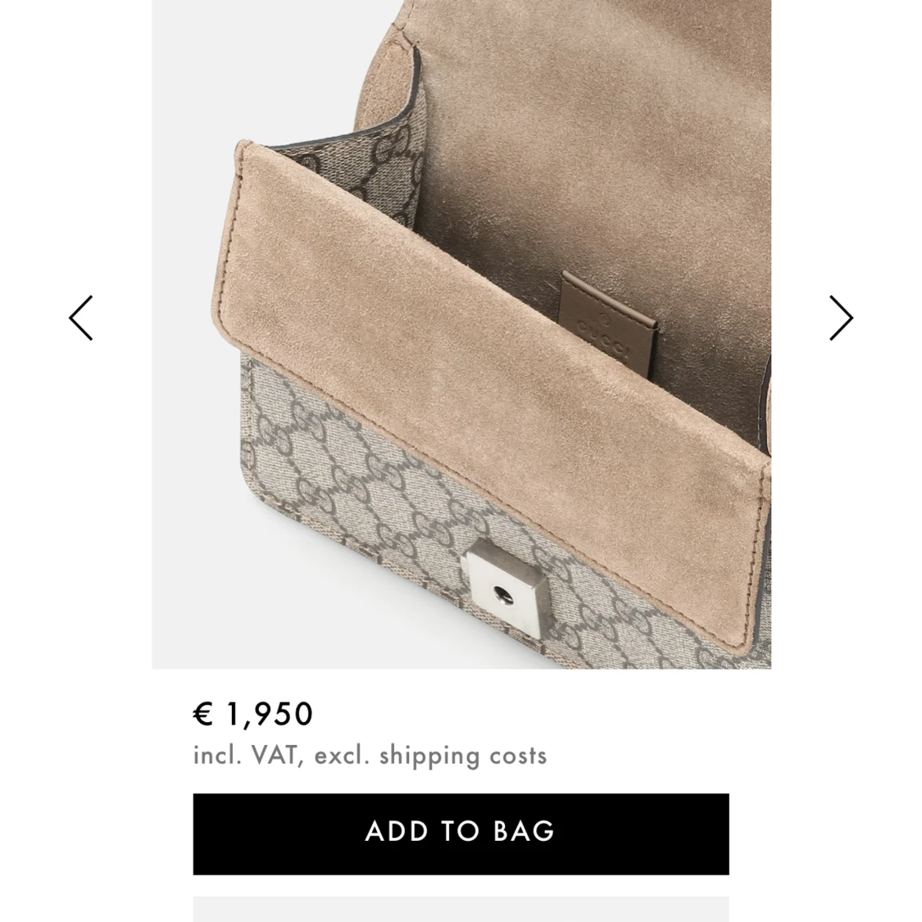The image size is (922, 922).
Task: Show the previous product image
Action: click(x=81, y=318)
